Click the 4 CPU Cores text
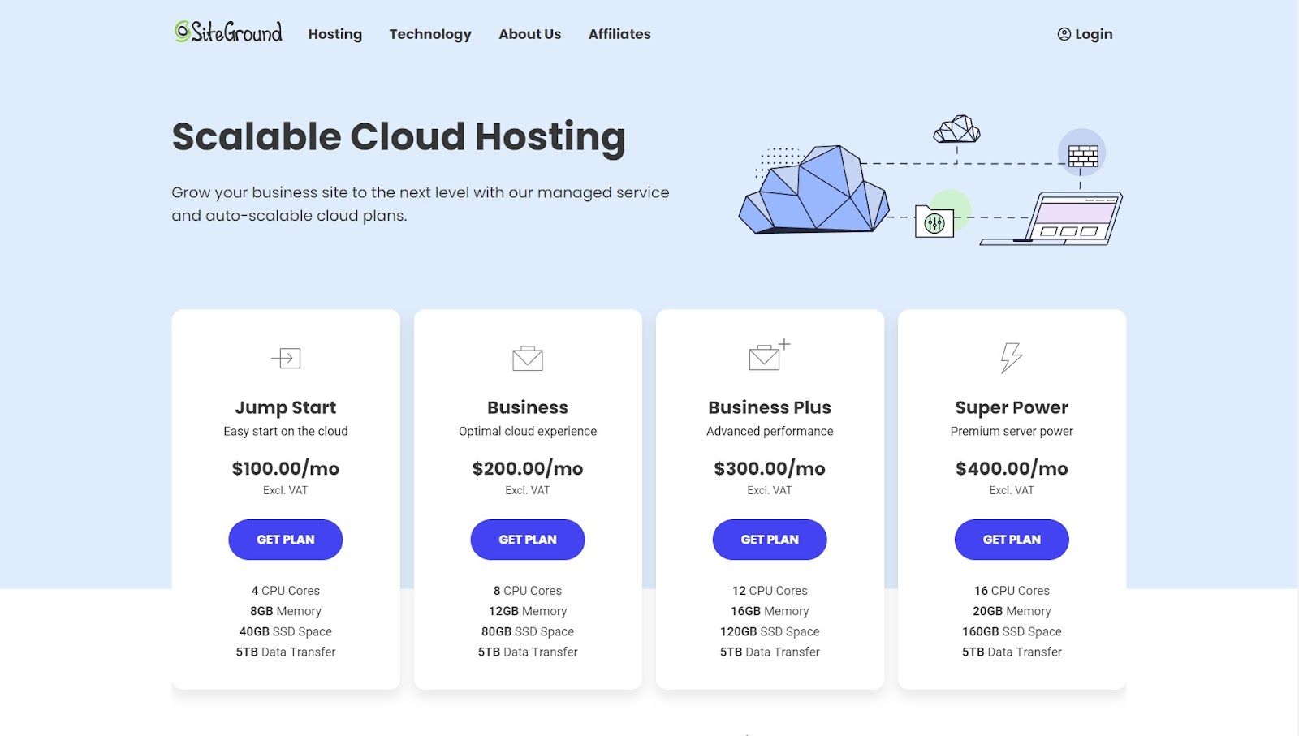 tap(286, 591)
